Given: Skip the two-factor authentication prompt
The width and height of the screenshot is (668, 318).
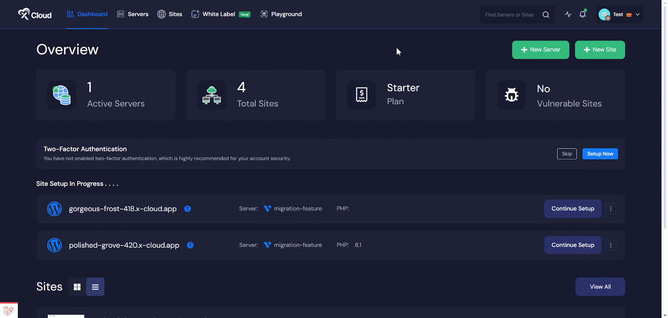Looking at the screenshot, I should (567, 154).
